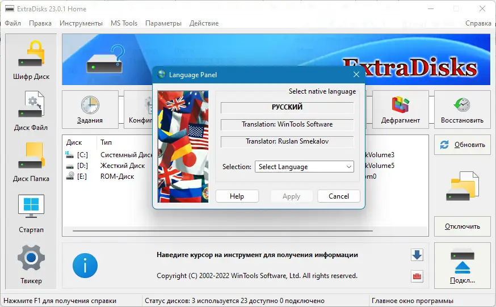Image resolution: width=496 pixels, height=307 pixels.
Task: Click the Help button in Language Panel
Action: pos(237,196)
